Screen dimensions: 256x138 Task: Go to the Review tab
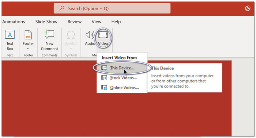point(75,22)
